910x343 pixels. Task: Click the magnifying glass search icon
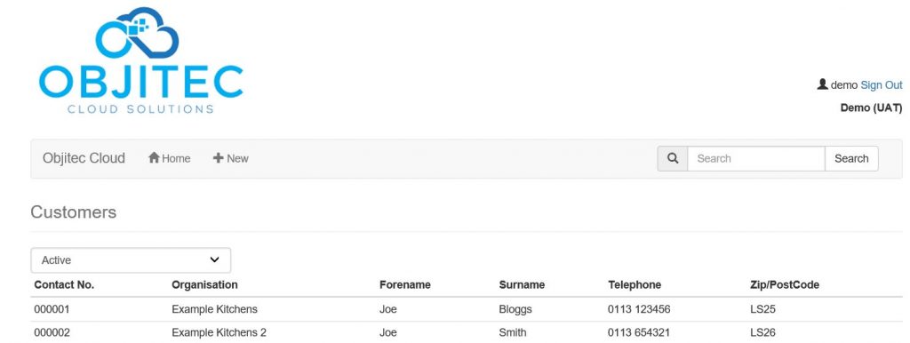673,158
